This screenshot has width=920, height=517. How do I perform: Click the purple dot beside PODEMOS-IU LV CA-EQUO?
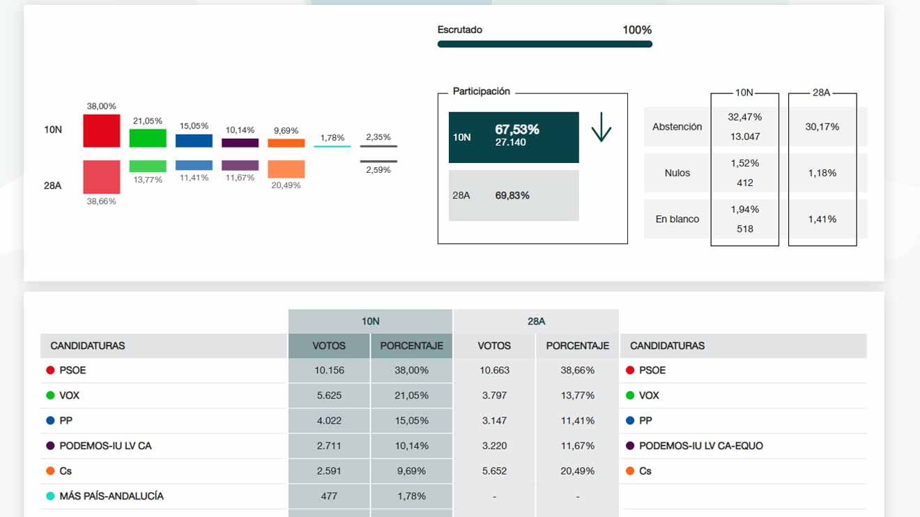click(x=630, y=446)
